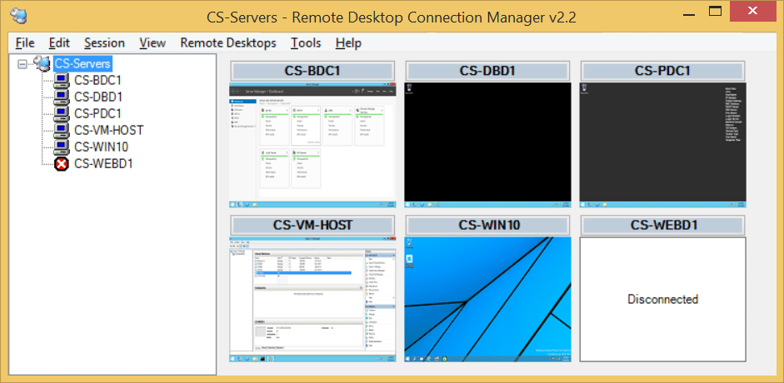Click the CS-DBD1 computer icon in tree
The image size is (784, 383).
(61, 97)
